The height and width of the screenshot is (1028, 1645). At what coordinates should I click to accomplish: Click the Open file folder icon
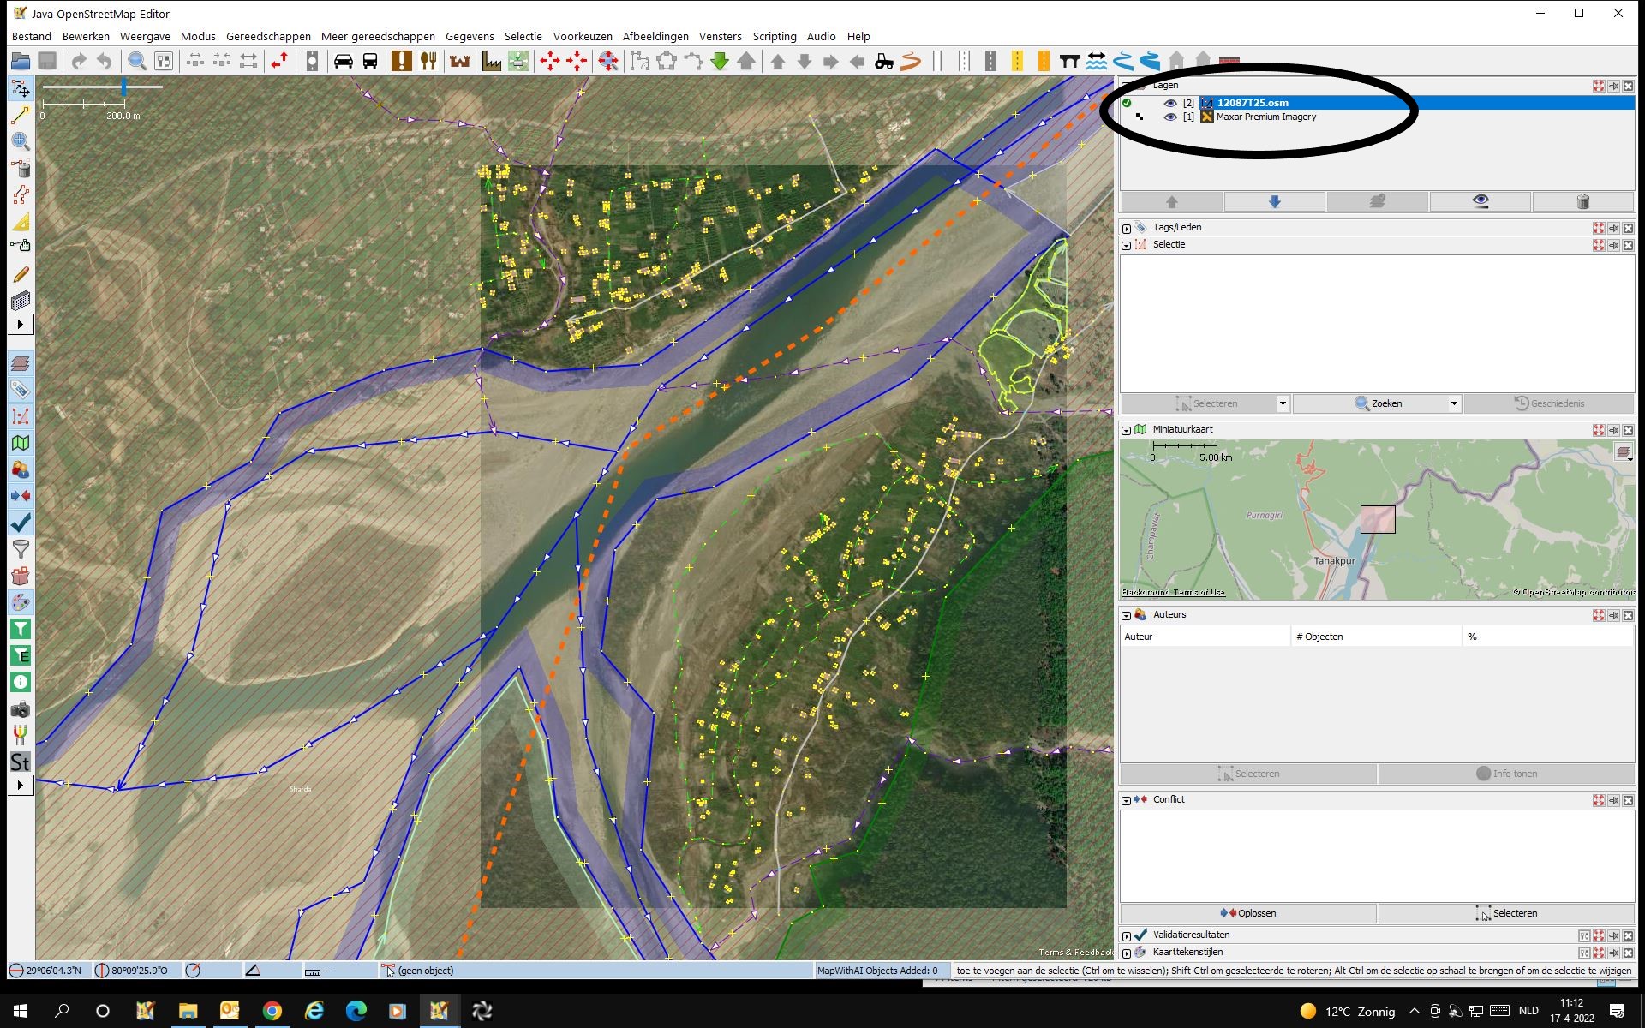pos(21,61)
